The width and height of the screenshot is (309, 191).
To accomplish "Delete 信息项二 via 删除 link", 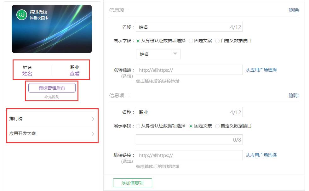I will 294,96.
